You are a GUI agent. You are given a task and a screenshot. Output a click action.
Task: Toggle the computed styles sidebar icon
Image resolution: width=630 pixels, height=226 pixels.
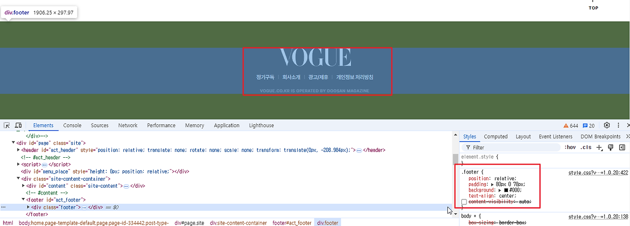tap(622, 147)
